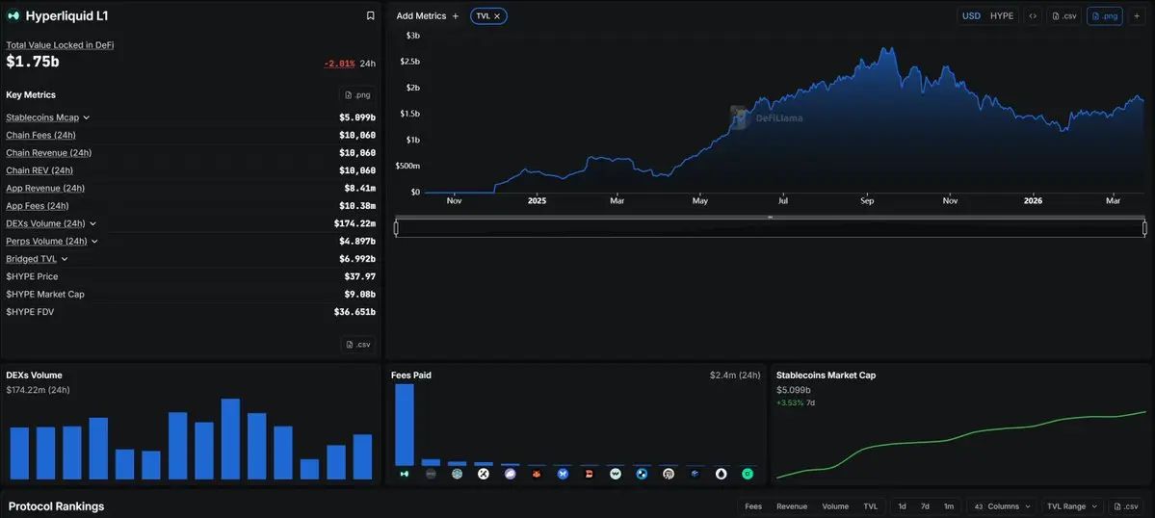Screen dimensions: 1155x518
Task: Switch Protocol Rankings to Volume tab
Action: coord(835,506)
